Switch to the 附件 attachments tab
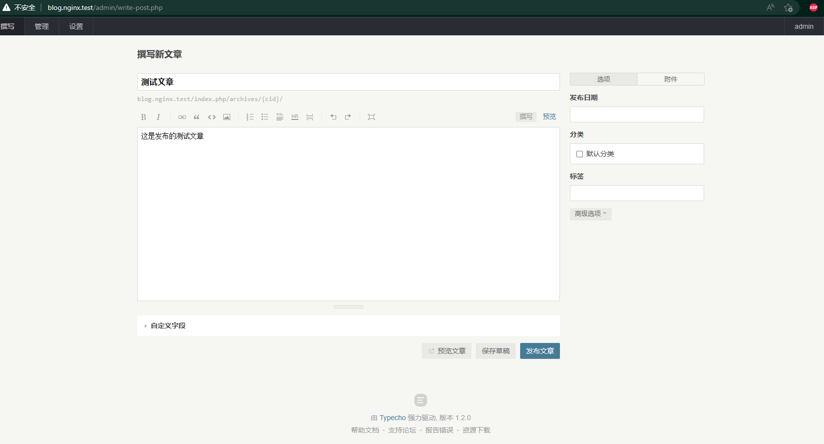 671,79
